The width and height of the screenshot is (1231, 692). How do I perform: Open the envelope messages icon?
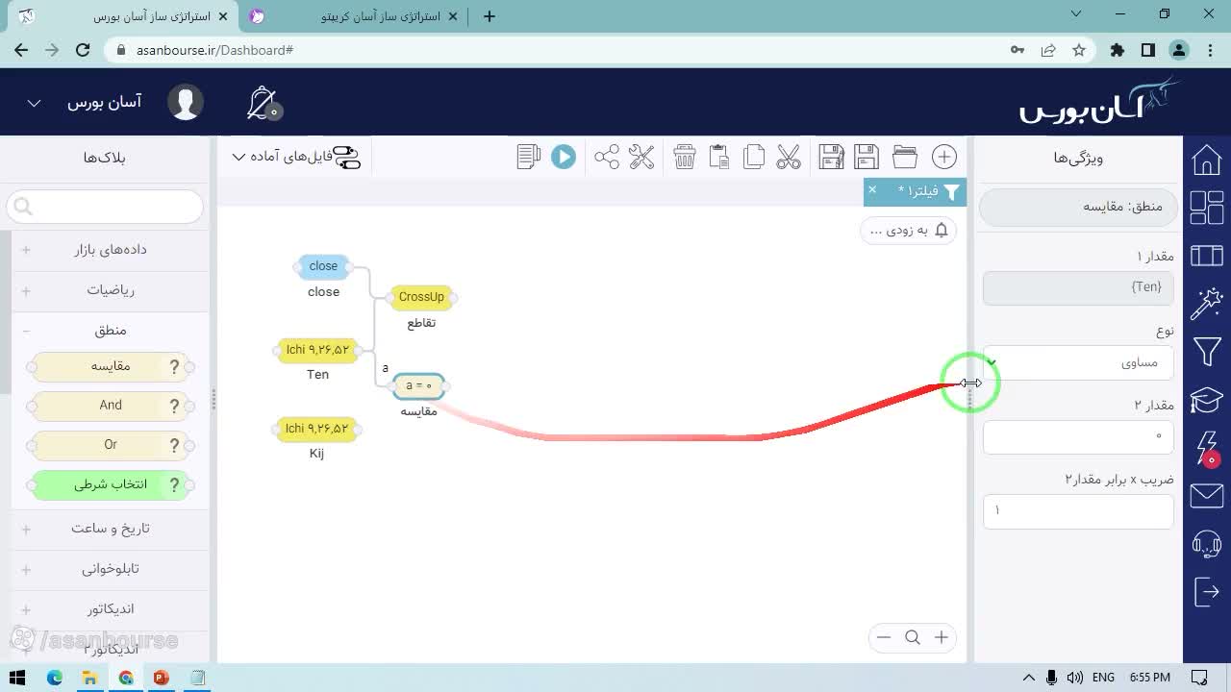(1207, 495)
